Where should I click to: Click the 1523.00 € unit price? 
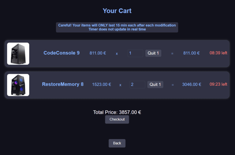click(x=102, y=85)
